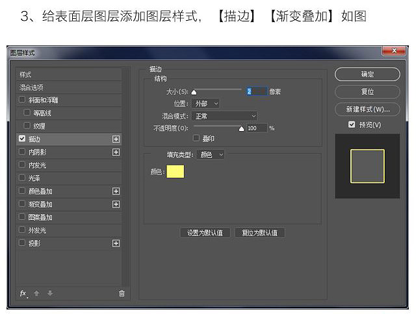416x314 pixels.
Task: Click the move effect up arrow
Action: (36, 293)
